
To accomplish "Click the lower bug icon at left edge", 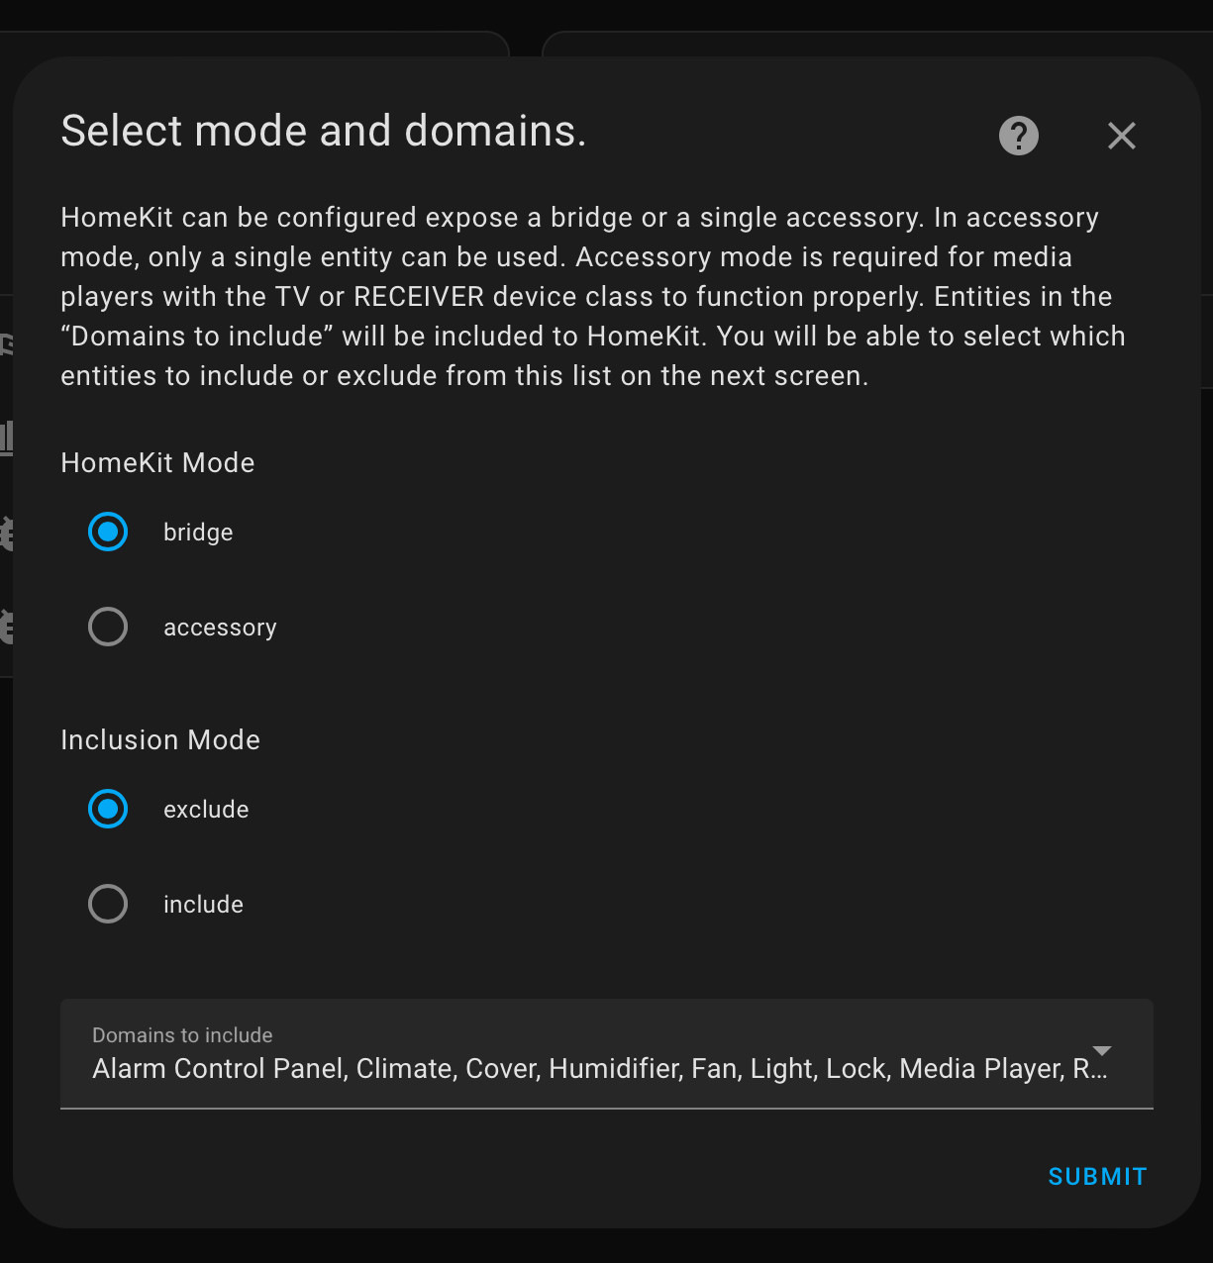I will click(x=6, y=627).
